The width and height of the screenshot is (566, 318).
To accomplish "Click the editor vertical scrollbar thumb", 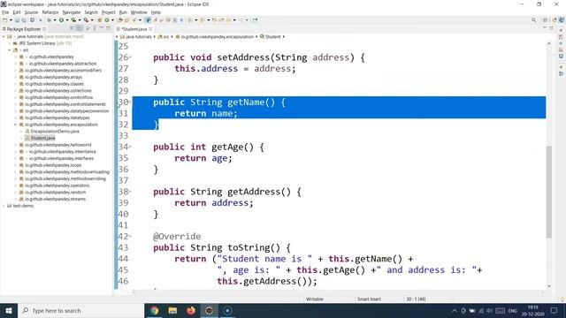I will tap(548, 192).
